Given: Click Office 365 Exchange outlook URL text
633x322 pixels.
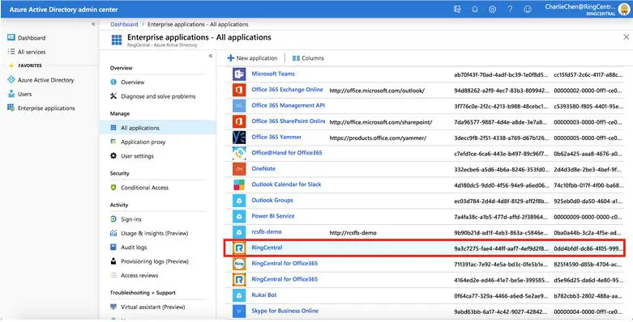Looking at the screenshot, I should tap(377, 91).
